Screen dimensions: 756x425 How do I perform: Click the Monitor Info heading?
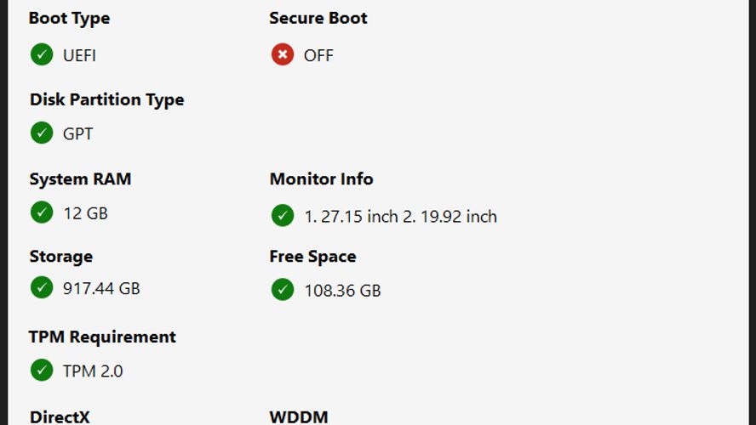click(321, 179)
